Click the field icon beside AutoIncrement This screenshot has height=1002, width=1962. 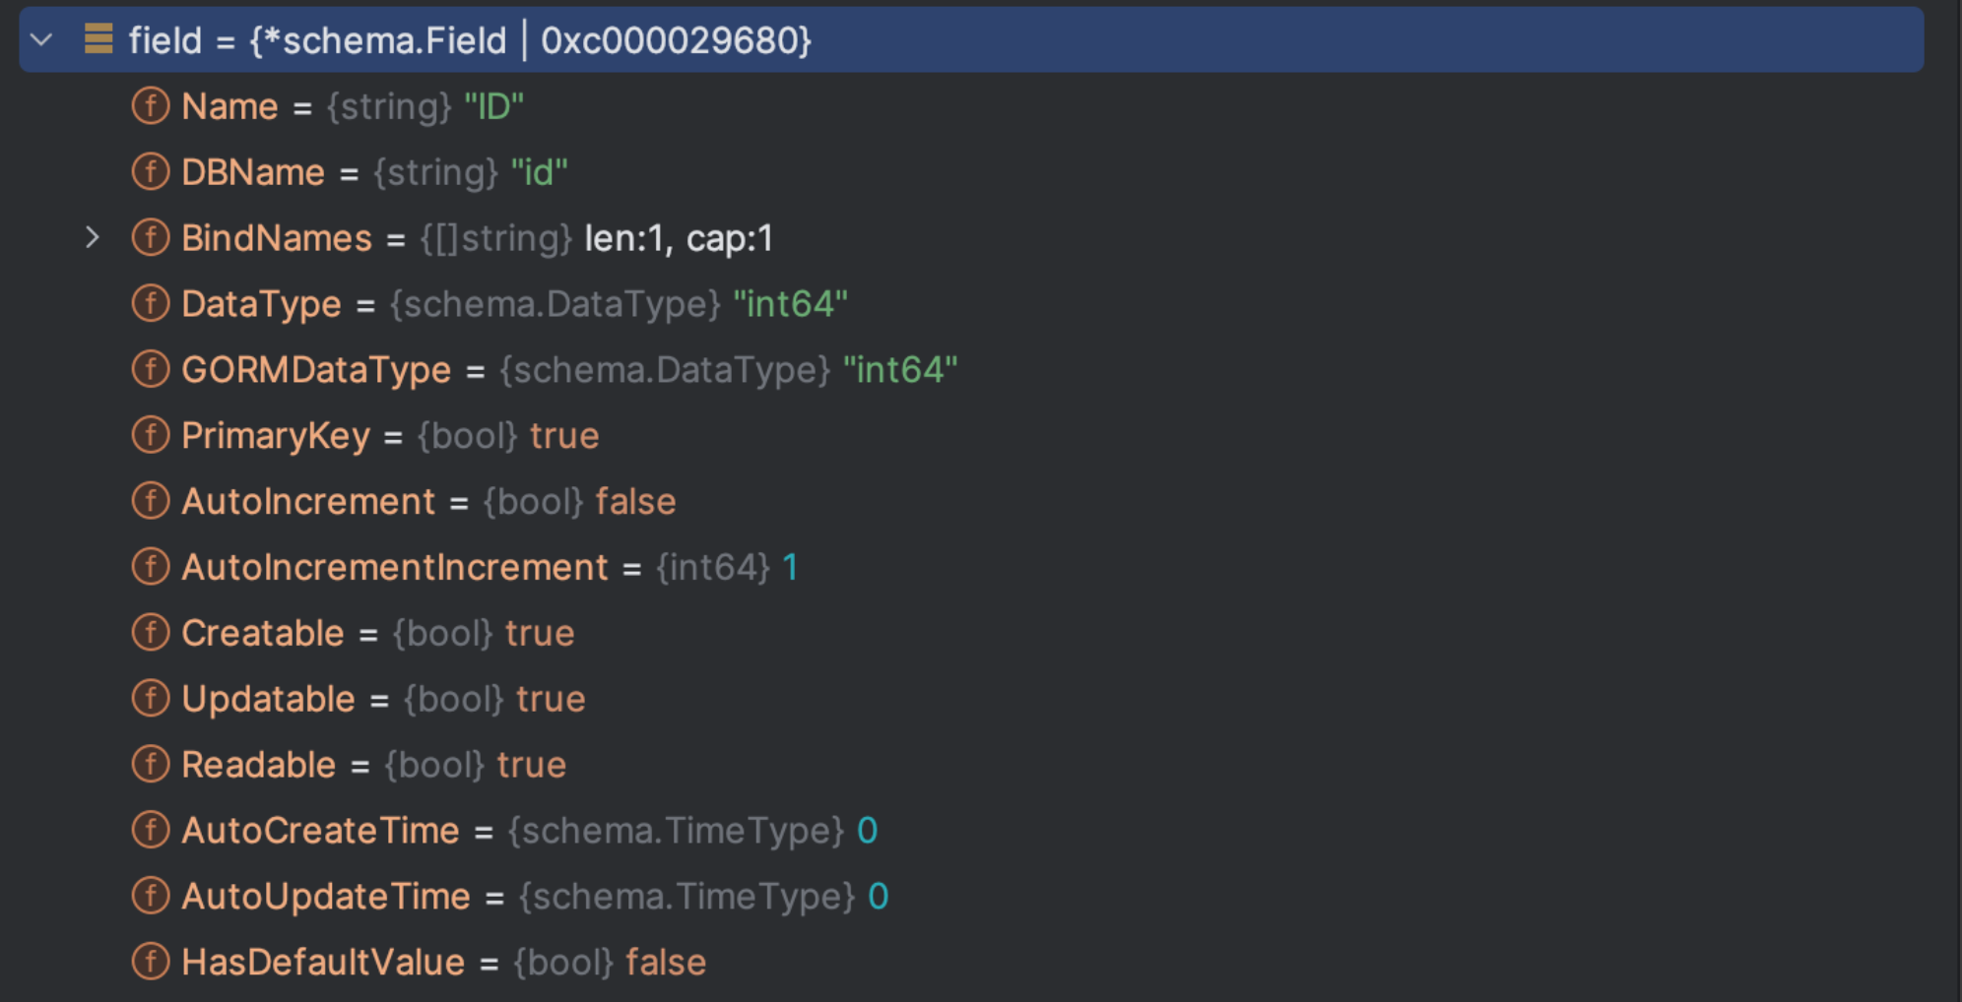pos(151,501)
